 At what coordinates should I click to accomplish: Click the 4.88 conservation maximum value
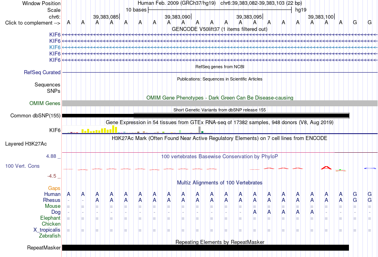(51, 156)
